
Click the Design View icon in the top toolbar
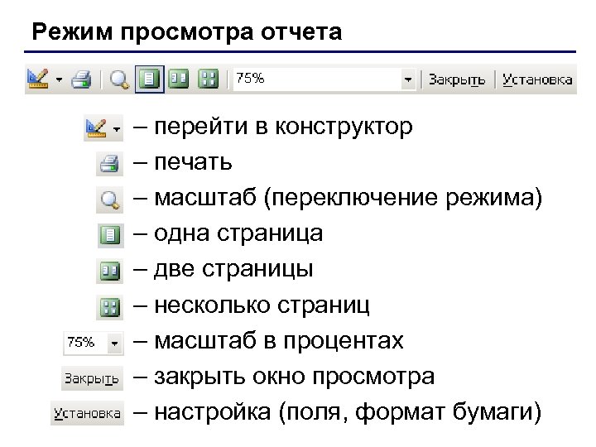[x=37, y=79]
